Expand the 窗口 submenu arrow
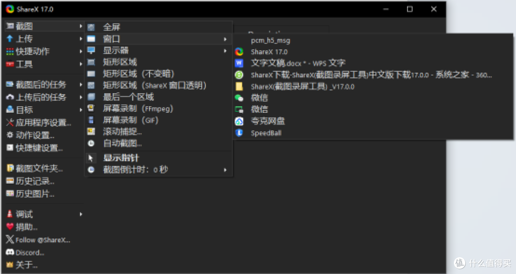 [226, 39]
